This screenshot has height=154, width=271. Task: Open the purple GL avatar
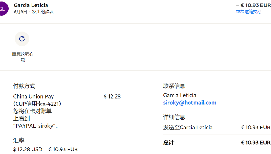(3, 9)
